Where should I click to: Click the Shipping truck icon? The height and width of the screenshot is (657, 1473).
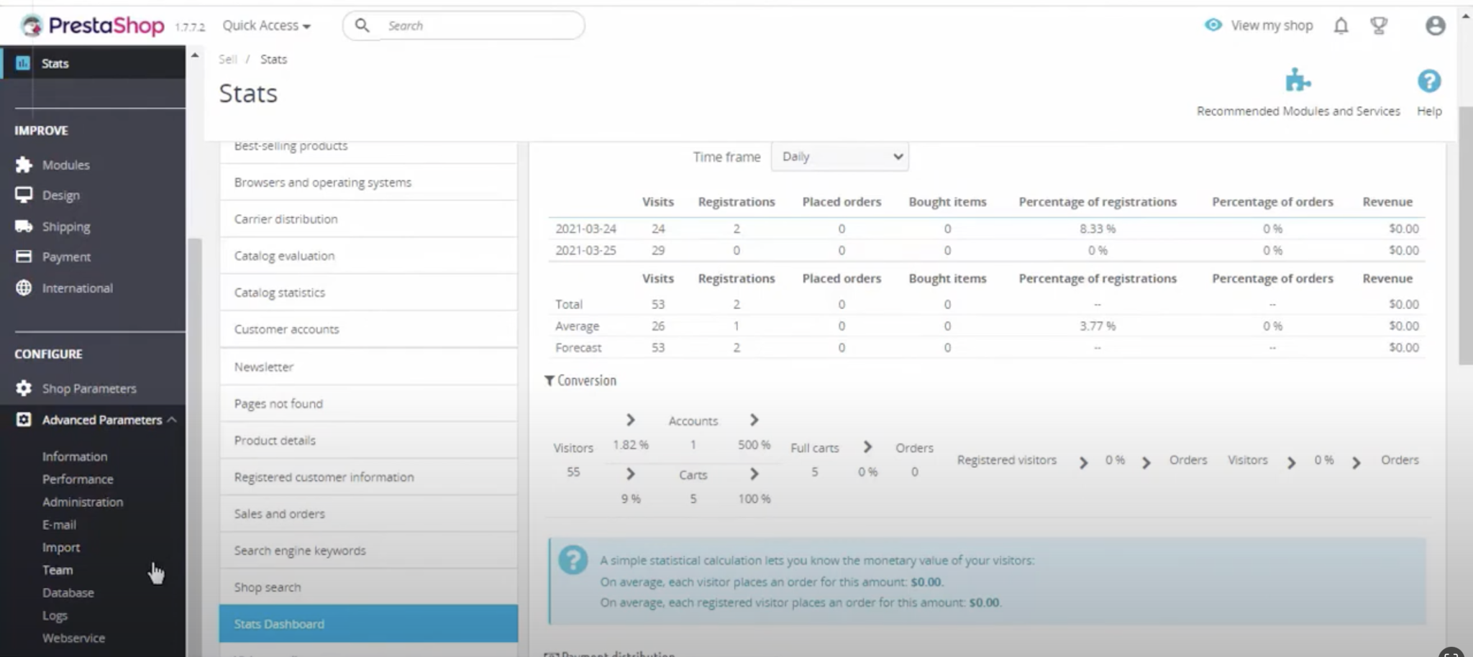click(24, 226)
